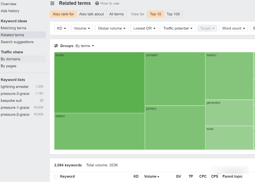
Task: Select the Also talk about tab
Action: pos(91,14)
